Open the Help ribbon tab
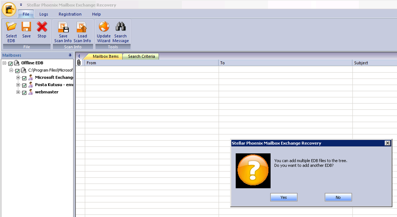The width and height of the screenshot is (397, 217). [96, 14]
